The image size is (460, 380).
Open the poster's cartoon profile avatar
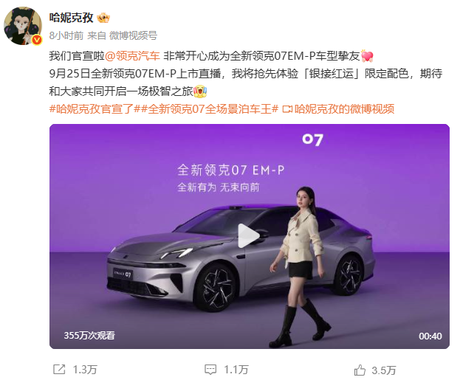point(23,26)
